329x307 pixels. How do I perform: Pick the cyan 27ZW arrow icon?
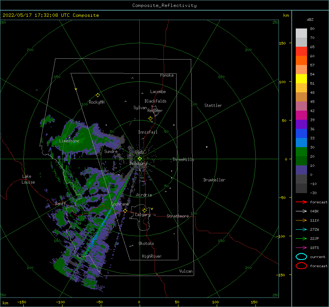pyautogui.click(x=301, y=230)
